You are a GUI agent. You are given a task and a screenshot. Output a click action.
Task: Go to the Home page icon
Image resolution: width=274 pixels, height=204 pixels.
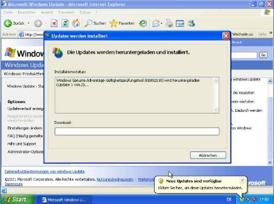click(x=76, y=23)
